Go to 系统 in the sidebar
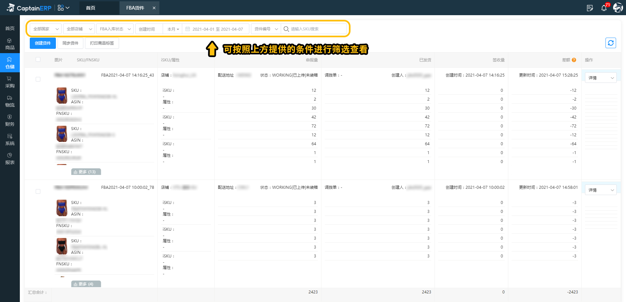Viewport: 626px width, 302px height. [10, 140]
